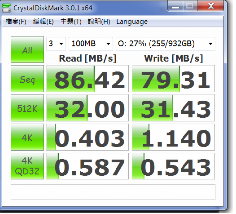The height and width of the screenshot is (214, 236).
Task: Click the Write [MB/s] column header
Action: tap(174, 58)
